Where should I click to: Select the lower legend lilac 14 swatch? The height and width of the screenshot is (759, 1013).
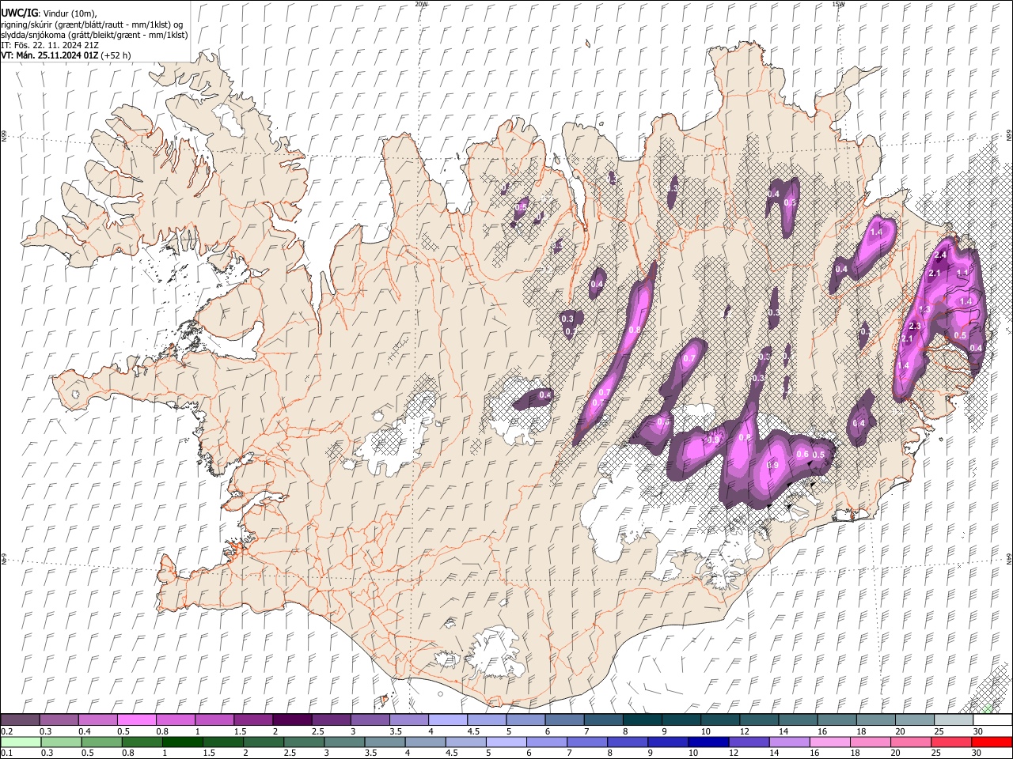(x=789, y=742)
